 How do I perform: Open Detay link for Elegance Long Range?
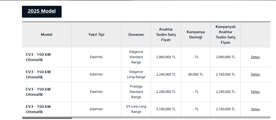pyautogui.click(x=255, y=74)
